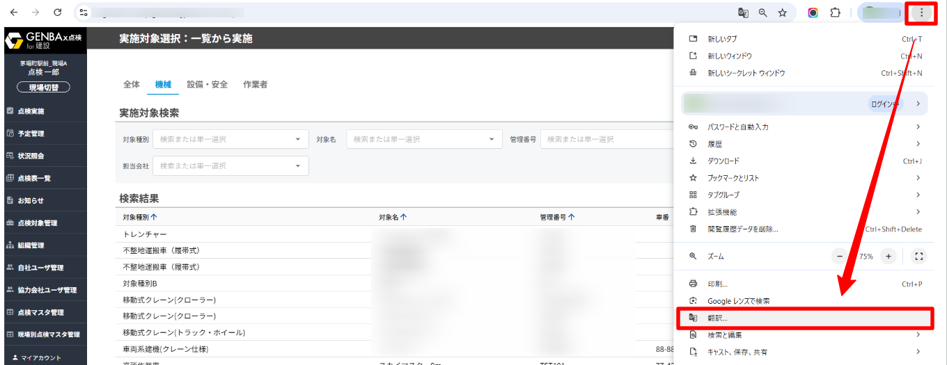Switch to the 作業者 tab
Screen dimensions: 947x365
coord(255,85)
